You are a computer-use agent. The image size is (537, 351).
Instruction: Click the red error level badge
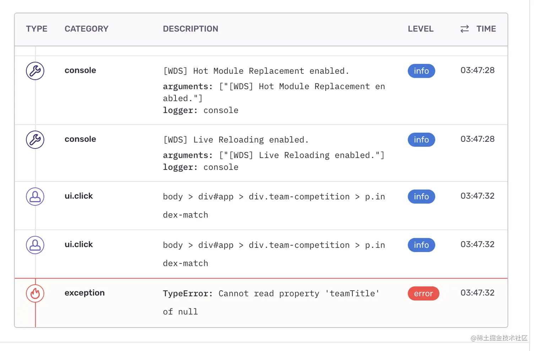(x=423, y=293)
